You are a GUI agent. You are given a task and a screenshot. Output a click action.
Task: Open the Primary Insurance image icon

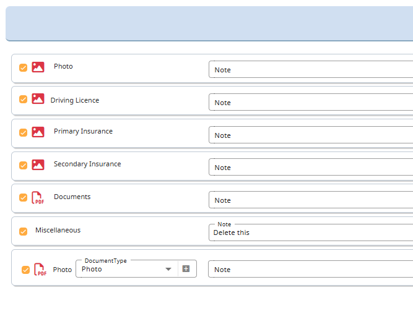tap(38, 132)
